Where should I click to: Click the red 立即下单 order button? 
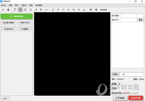(x=136, y=98)
